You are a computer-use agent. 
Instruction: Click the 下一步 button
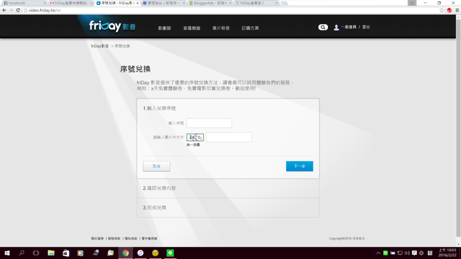(x=299, y=166)
